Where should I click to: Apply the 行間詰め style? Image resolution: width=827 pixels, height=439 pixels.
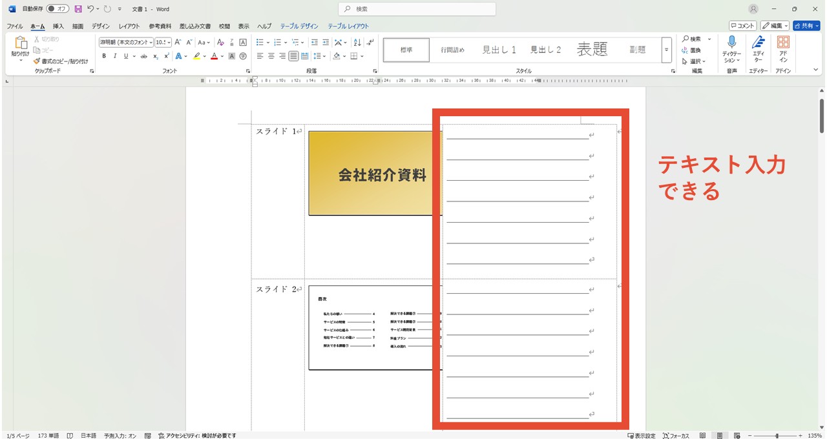pos(453,50)
